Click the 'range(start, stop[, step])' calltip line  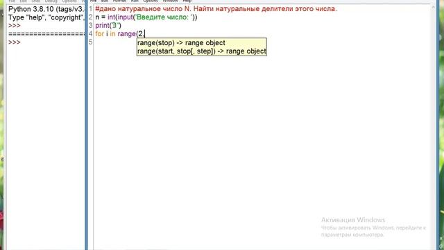pyautogui.click(x=202, y=51)
